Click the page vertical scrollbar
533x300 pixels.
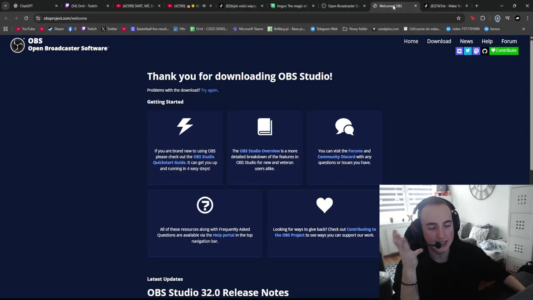coord(531,104)
